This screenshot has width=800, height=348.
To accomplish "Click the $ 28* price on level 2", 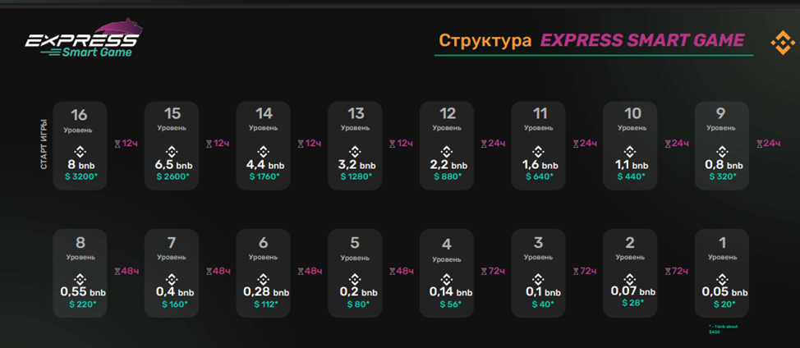I will pyautogui.click(x=630, y=303).
